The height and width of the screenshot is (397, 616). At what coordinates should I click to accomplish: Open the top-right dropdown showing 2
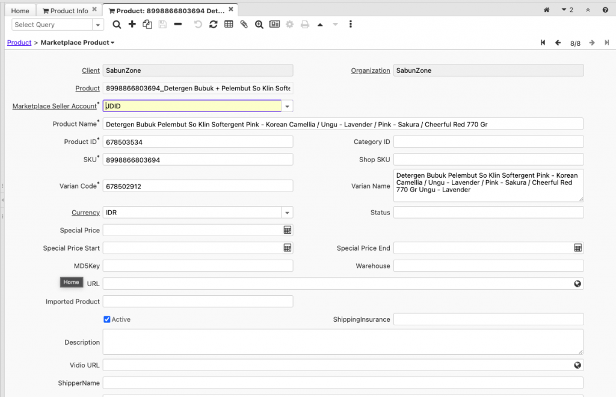pos(567,10)
